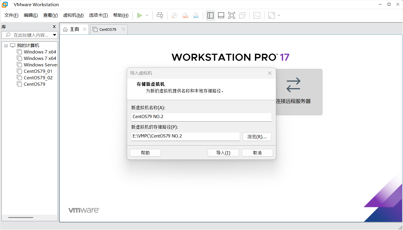403x230 pixels.
Task: Open the library search filter dropdown
Action: pos(54,35)
